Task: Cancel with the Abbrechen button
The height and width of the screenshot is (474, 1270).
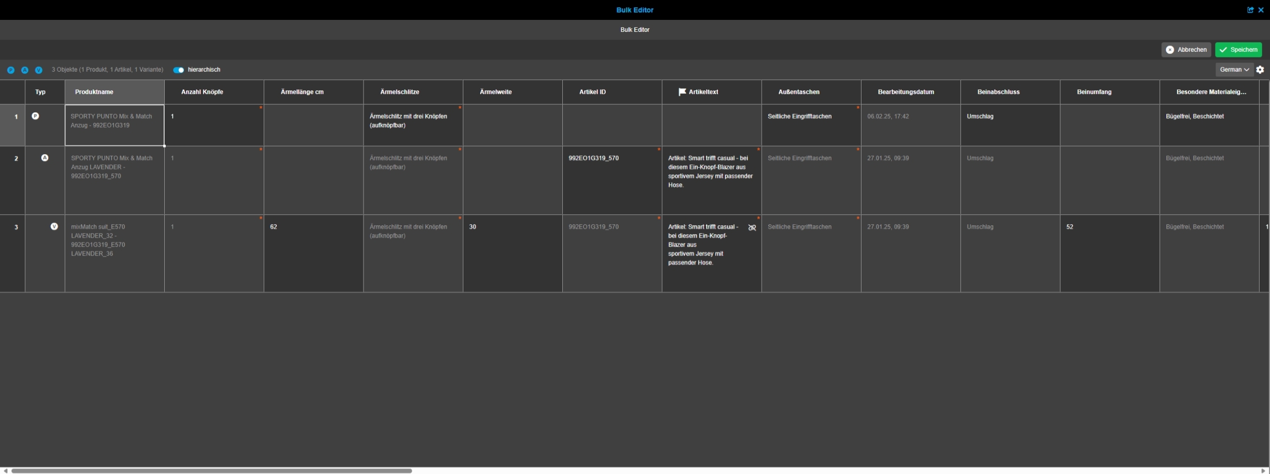Action: (x=1186, y=50)
